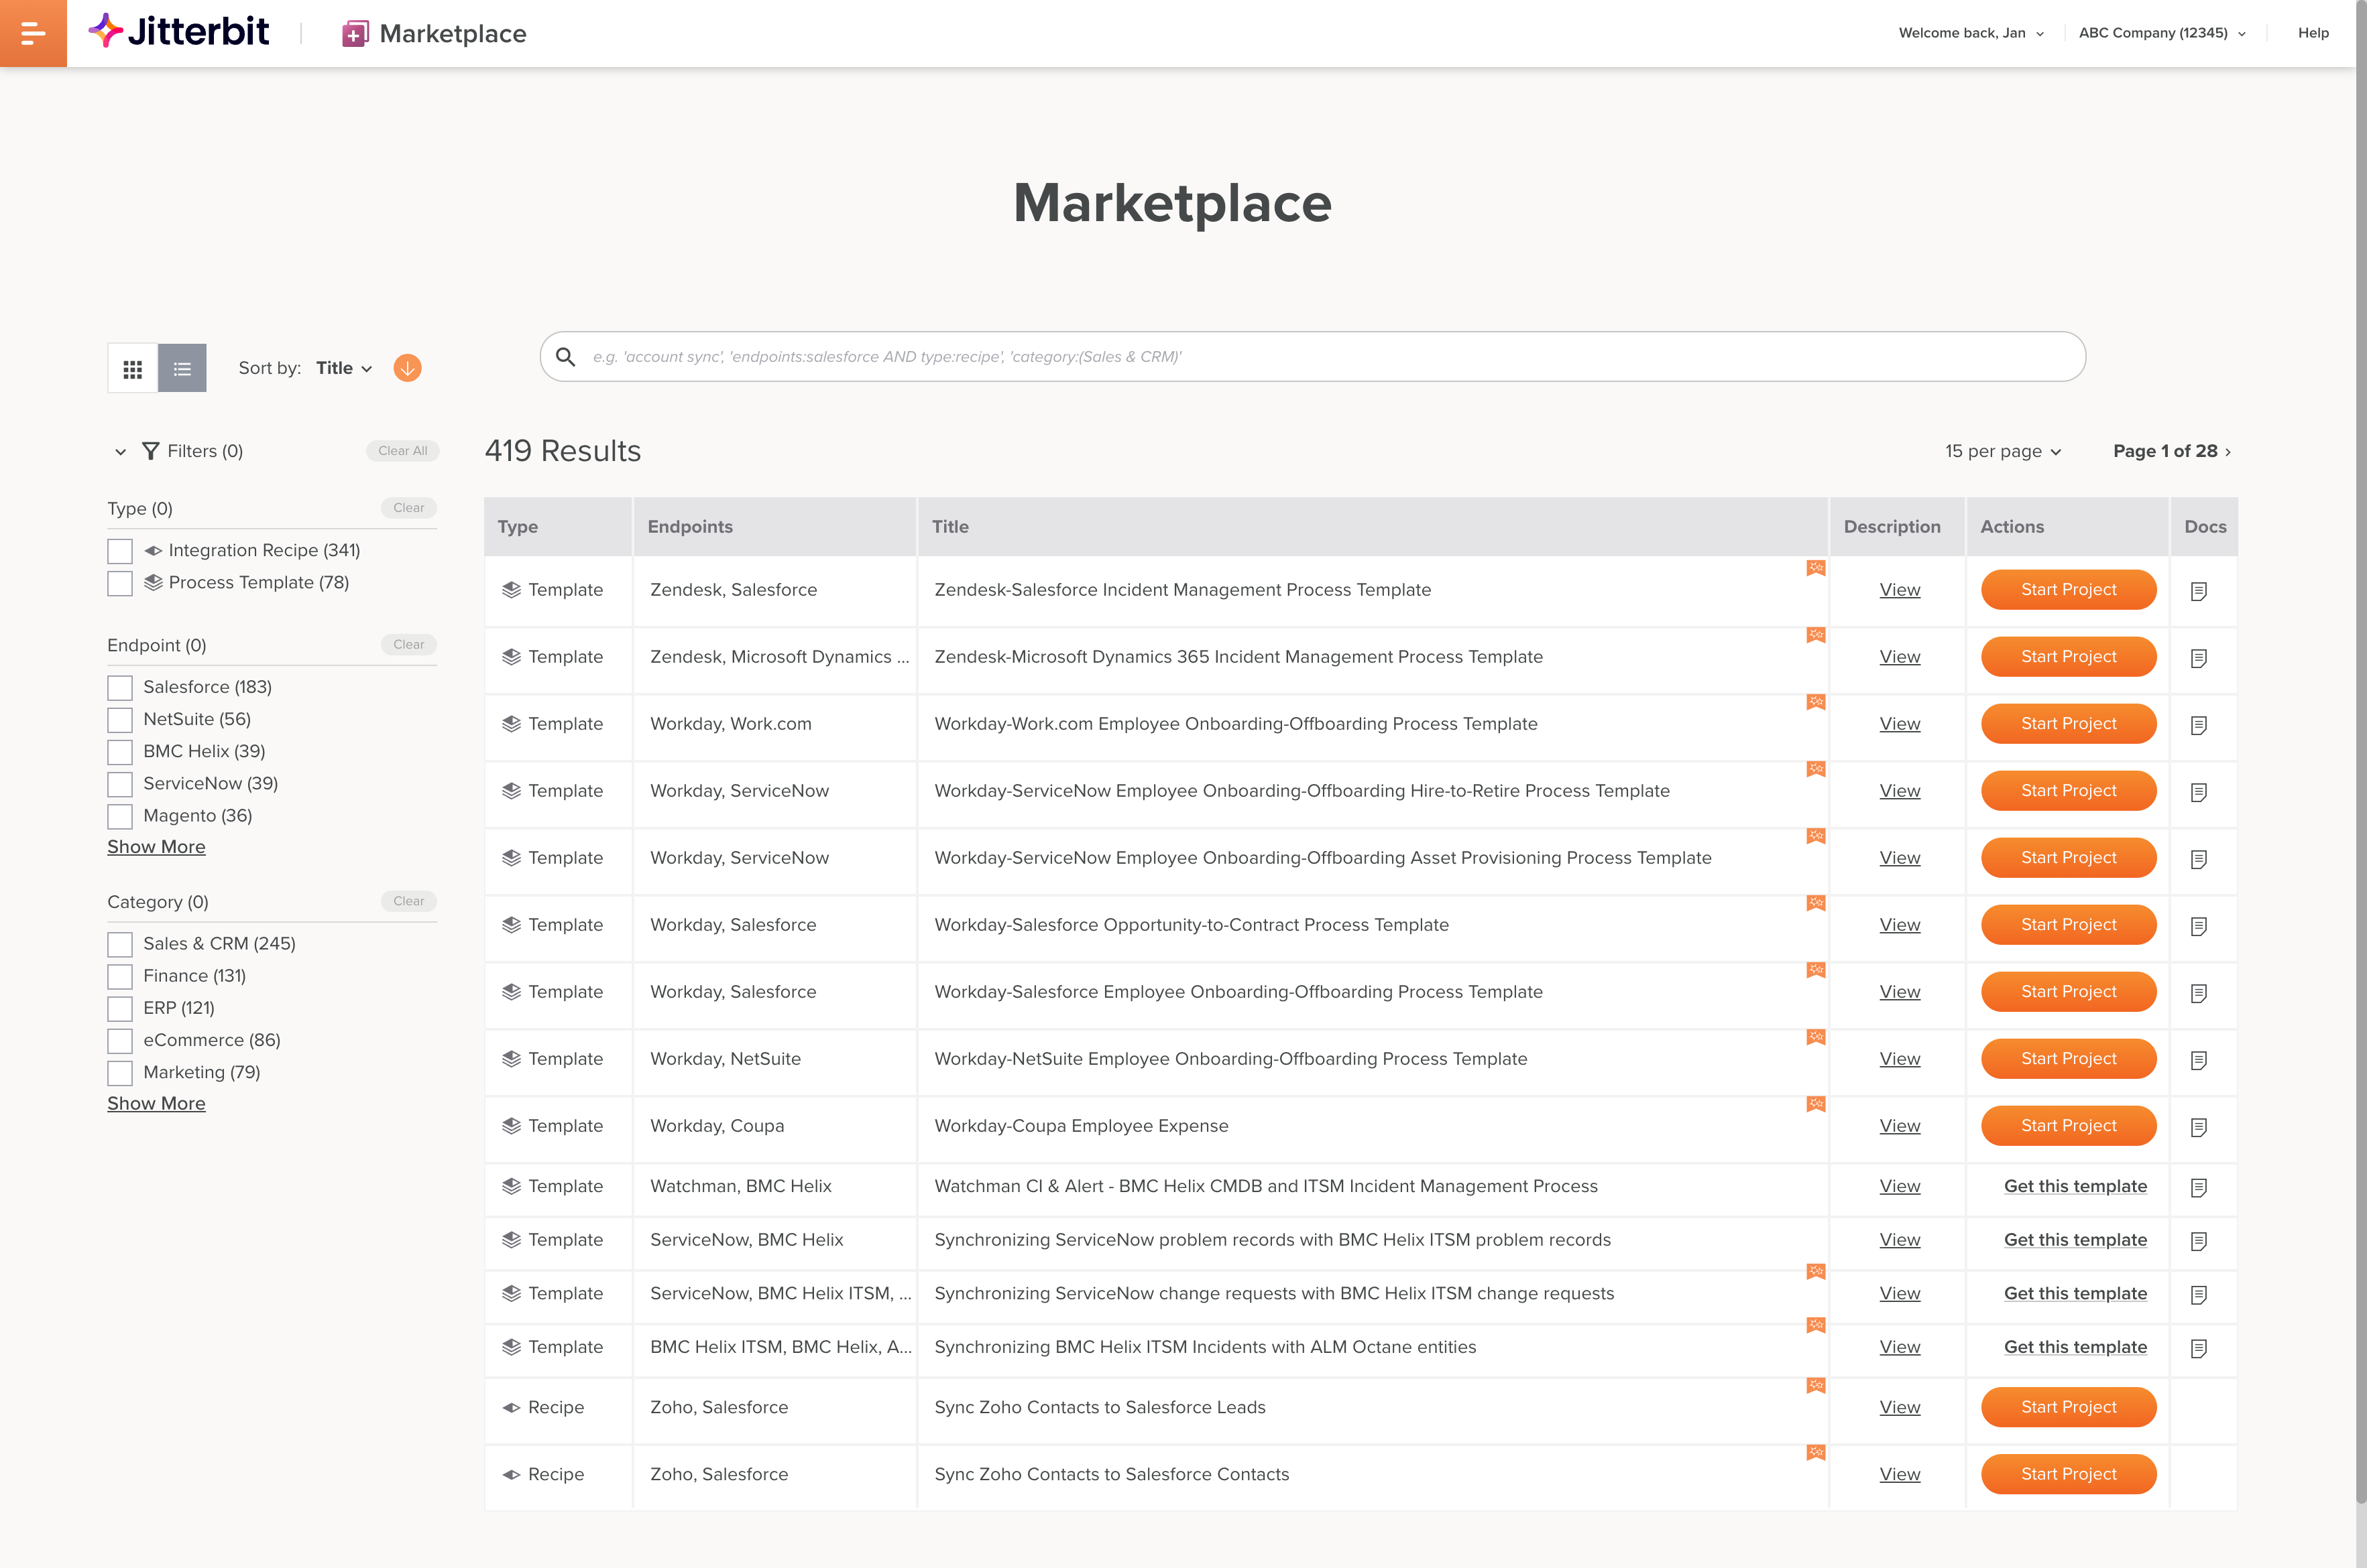Start Project for Workday-Salesforce Employee Onboarding-Offboarding
Screen dimensions: 2367x1568
tap(2068, 992)
